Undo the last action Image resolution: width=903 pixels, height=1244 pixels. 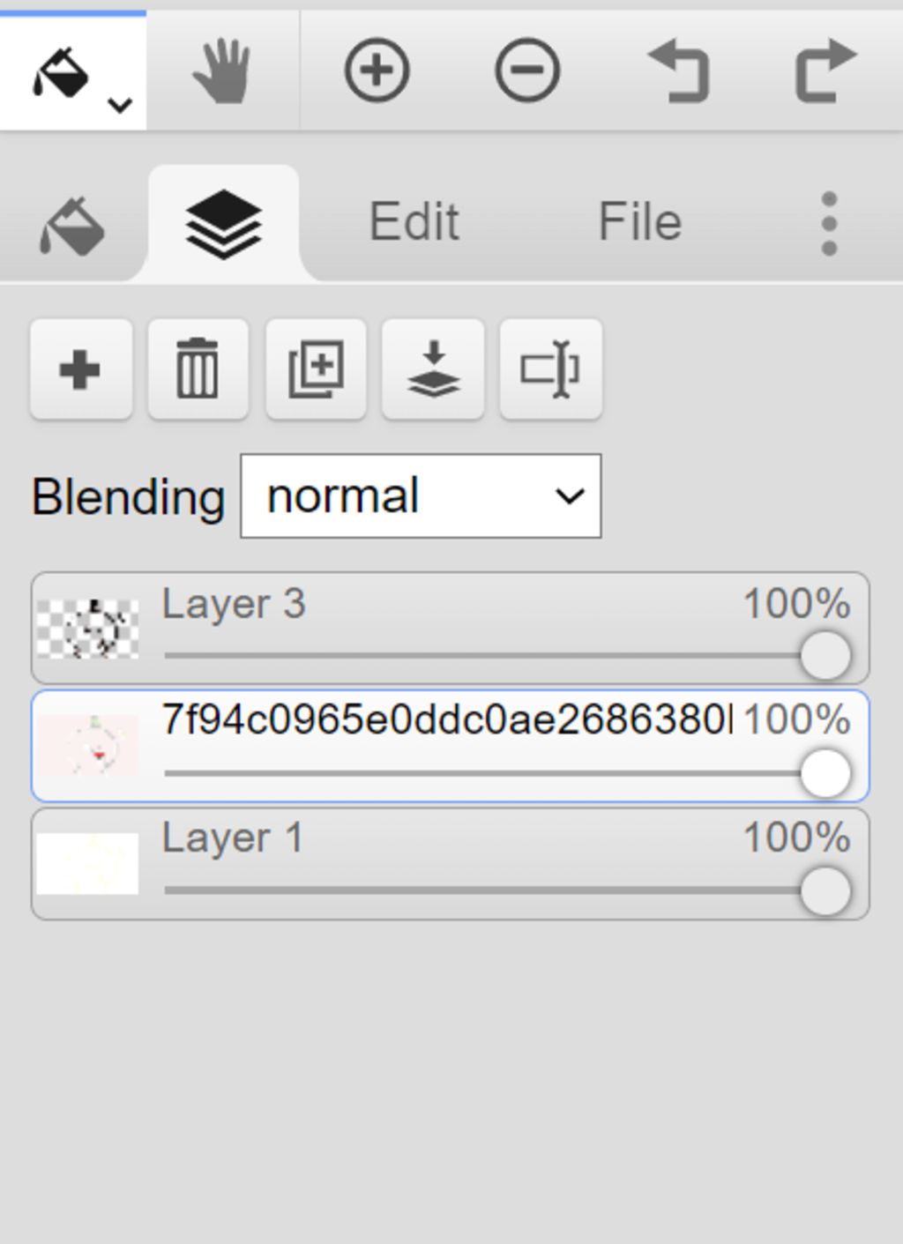click(678, 71)
